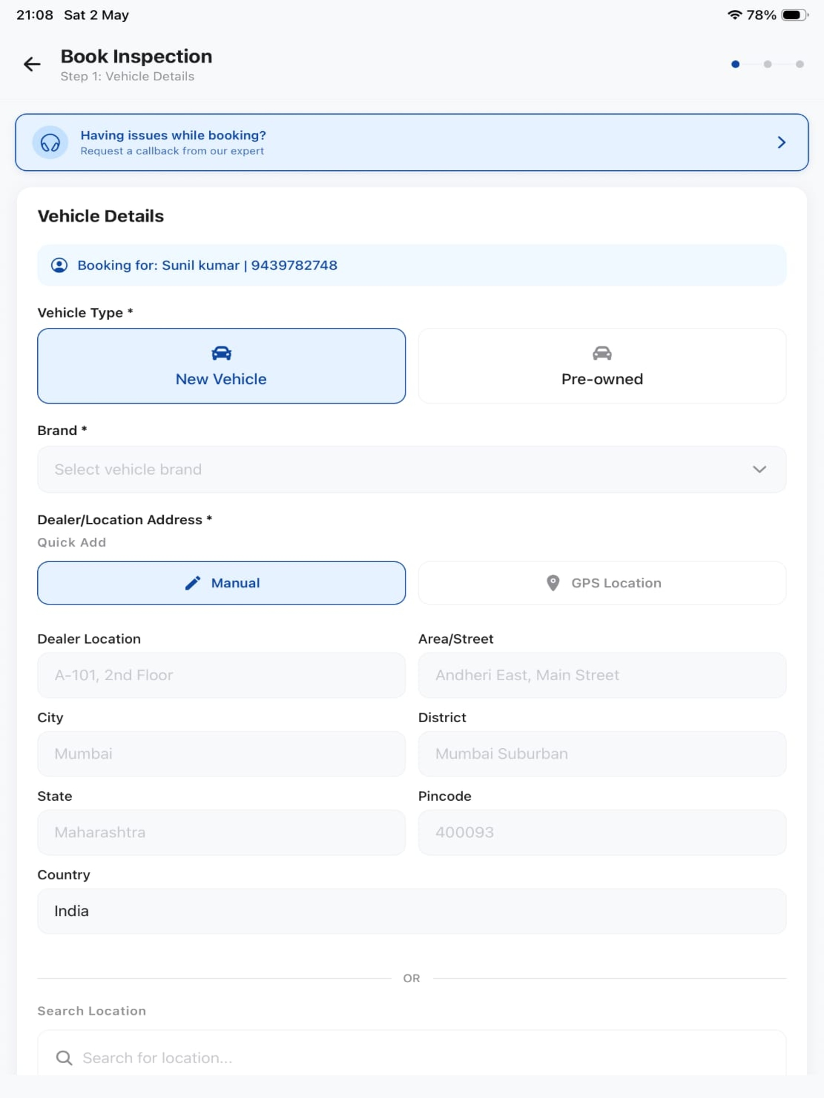Tap the gray car icon in Pre-owned
Viewport: 824px width, 1098px height.
[602, 353]
